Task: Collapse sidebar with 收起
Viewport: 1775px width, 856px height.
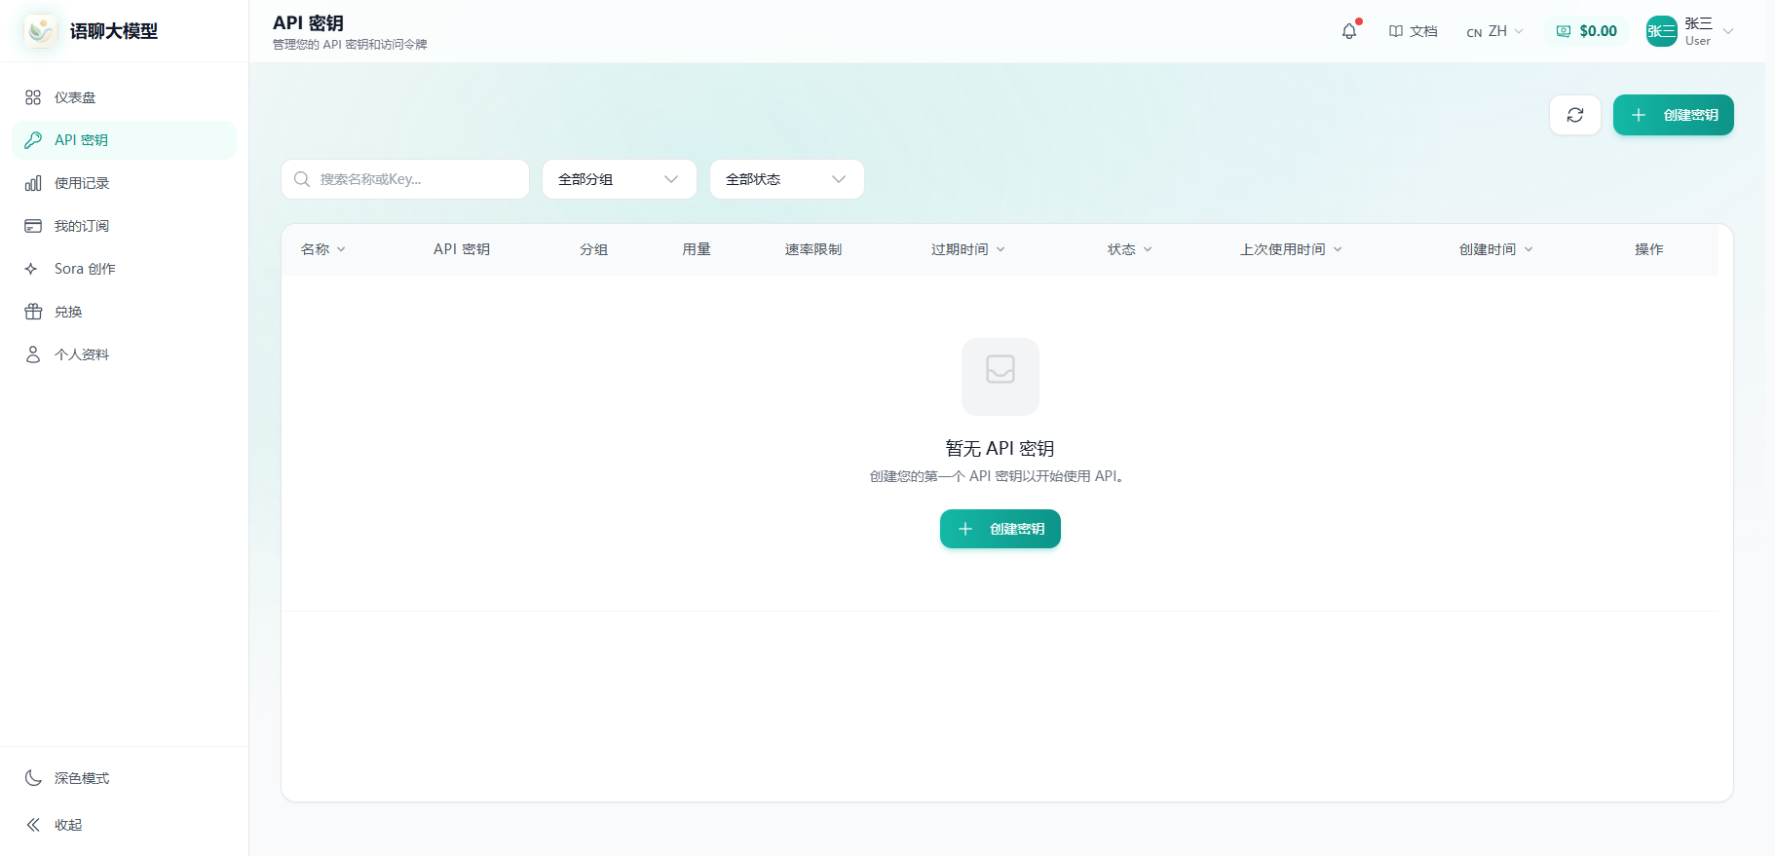Action: click(x=124, y=825)
